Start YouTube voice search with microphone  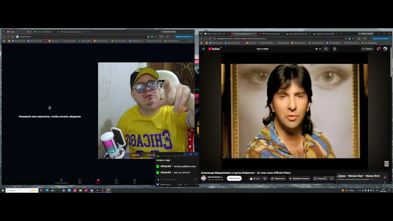pyautogui.click(x=334, y=49)
